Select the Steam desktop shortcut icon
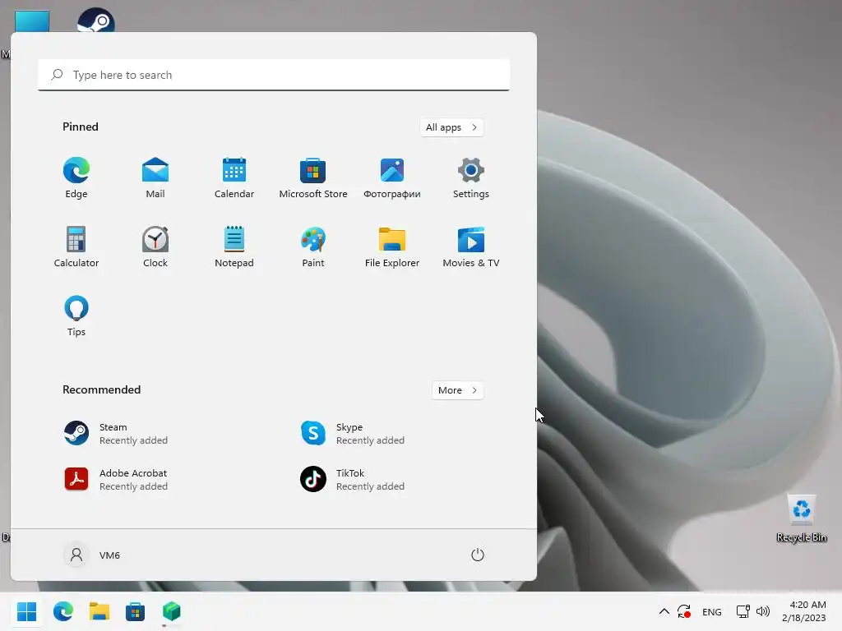This screenshot has width=842, height=631. tap(96, 21)
